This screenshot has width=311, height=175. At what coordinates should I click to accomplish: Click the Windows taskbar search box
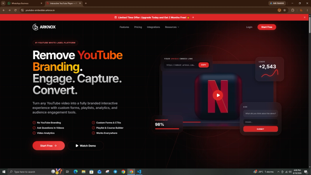[x=36, y=171]
